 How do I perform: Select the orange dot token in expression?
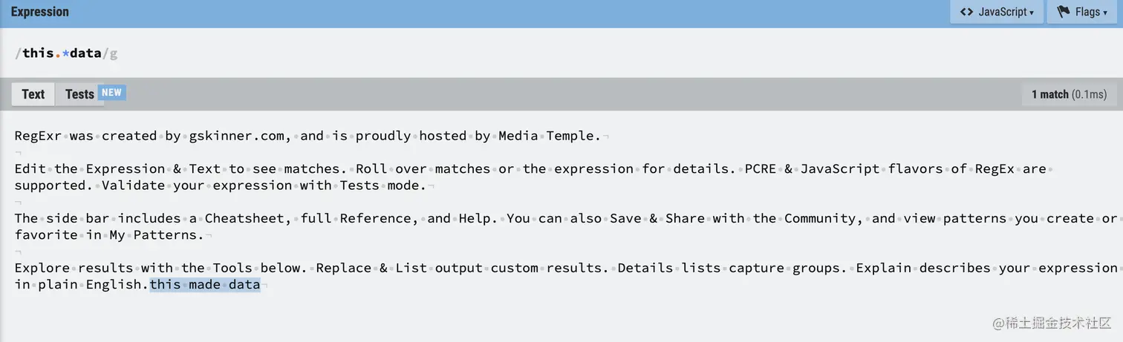tap(58, 53)
